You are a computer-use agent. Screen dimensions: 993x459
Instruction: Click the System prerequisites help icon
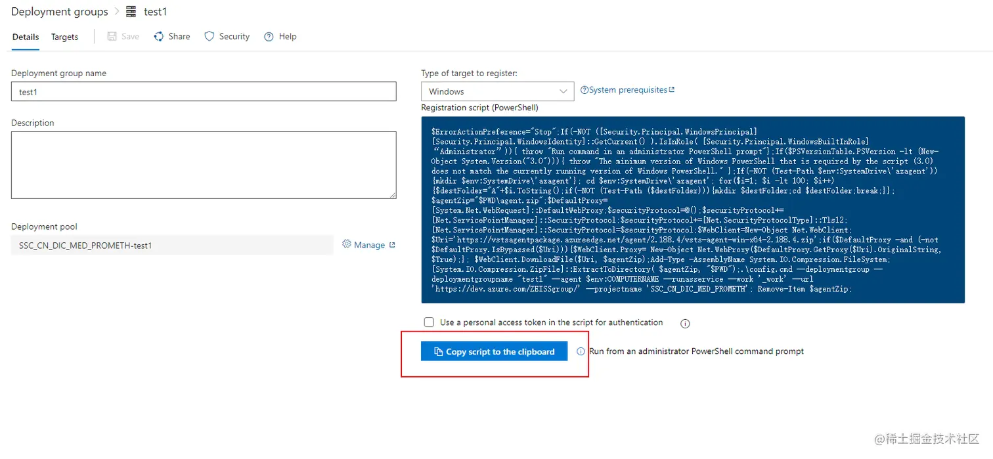pos(584,91)
